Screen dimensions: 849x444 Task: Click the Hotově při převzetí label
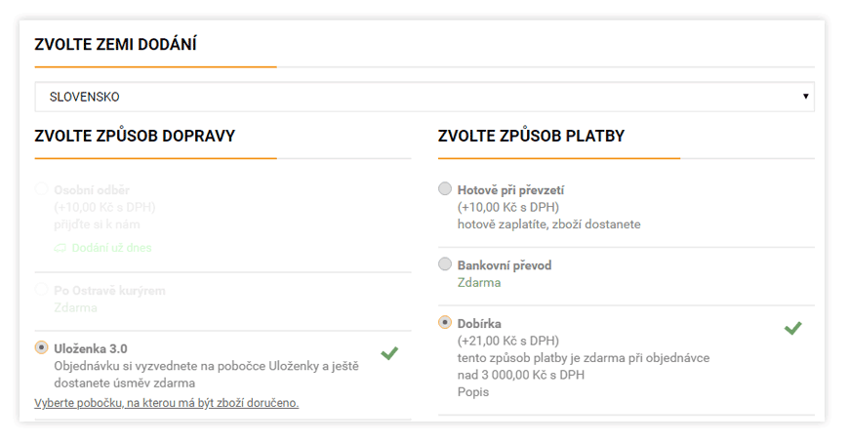point(510,190)
